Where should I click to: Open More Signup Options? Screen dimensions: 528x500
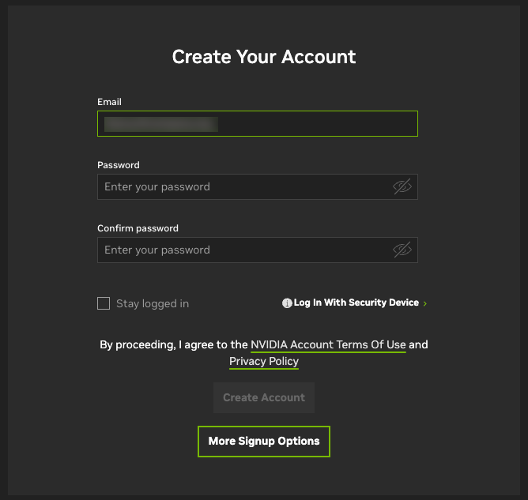(264, 441)
